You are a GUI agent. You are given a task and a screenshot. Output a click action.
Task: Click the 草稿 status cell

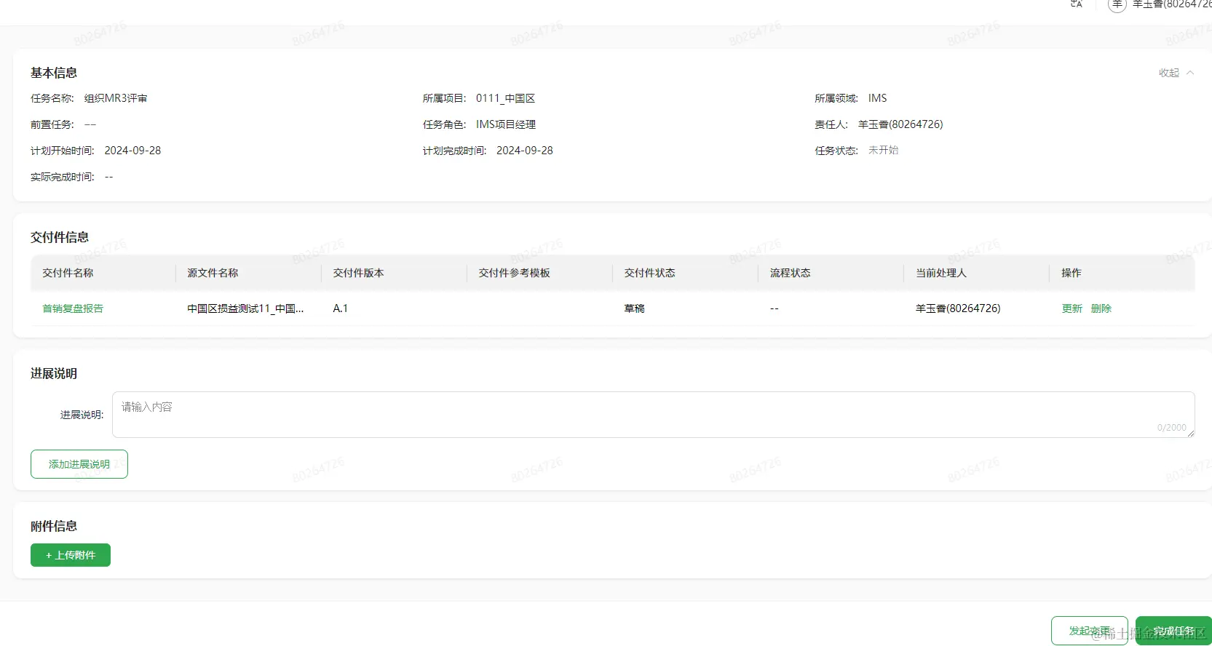tap(634, 308)
